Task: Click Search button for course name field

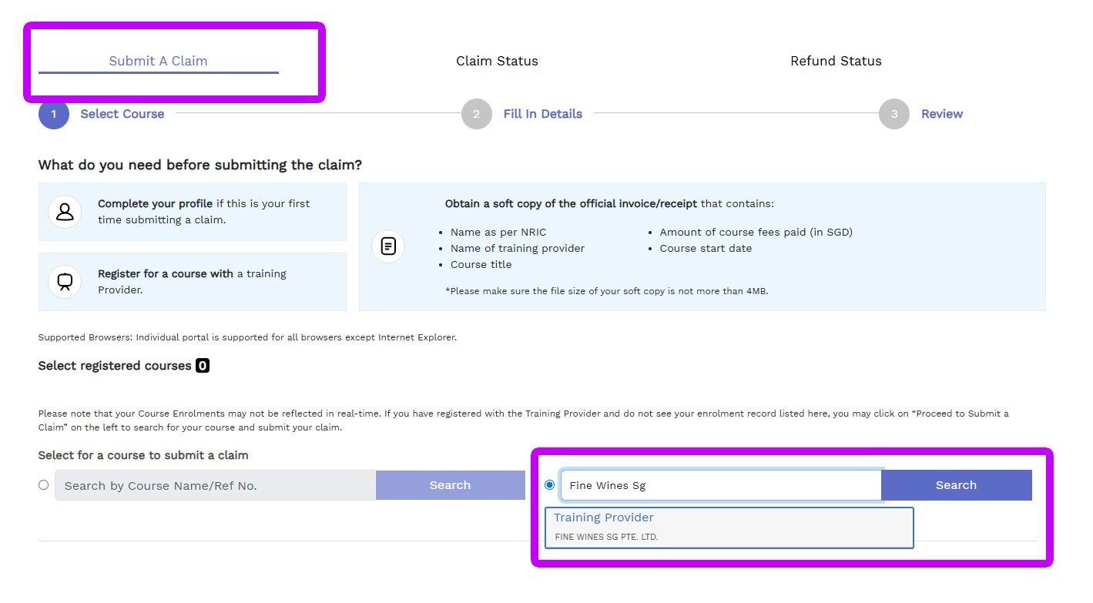Action: [450, 485]
